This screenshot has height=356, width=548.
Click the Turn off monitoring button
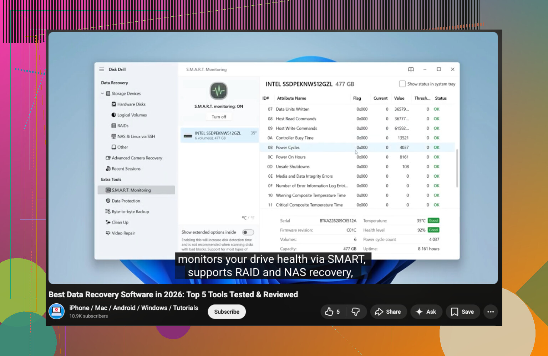[219, 117]
